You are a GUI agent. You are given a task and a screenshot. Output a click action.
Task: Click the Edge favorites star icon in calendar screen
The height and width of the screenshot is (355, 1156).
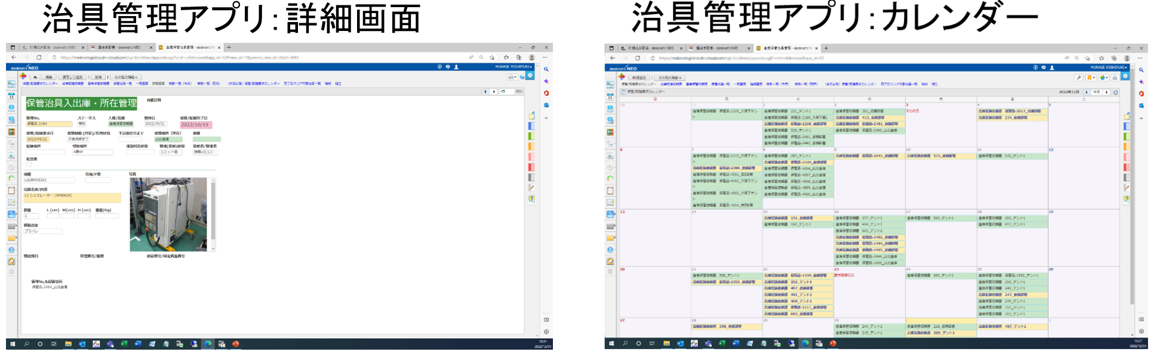(x=1102, y=58)
